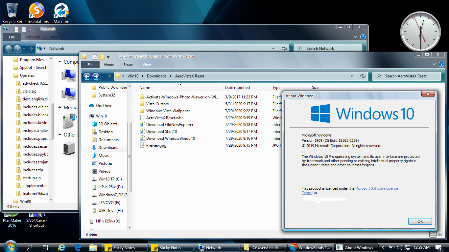The image size is (449, 252).
Task: Open Network tab in Network window ribbon
Action: pos(33,37)
